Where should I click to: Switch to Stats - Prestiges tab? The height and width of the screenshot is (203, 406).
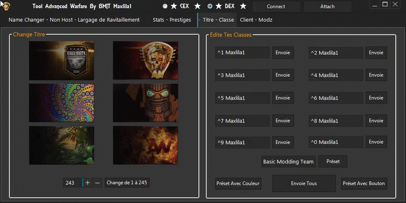pos(172,20)
